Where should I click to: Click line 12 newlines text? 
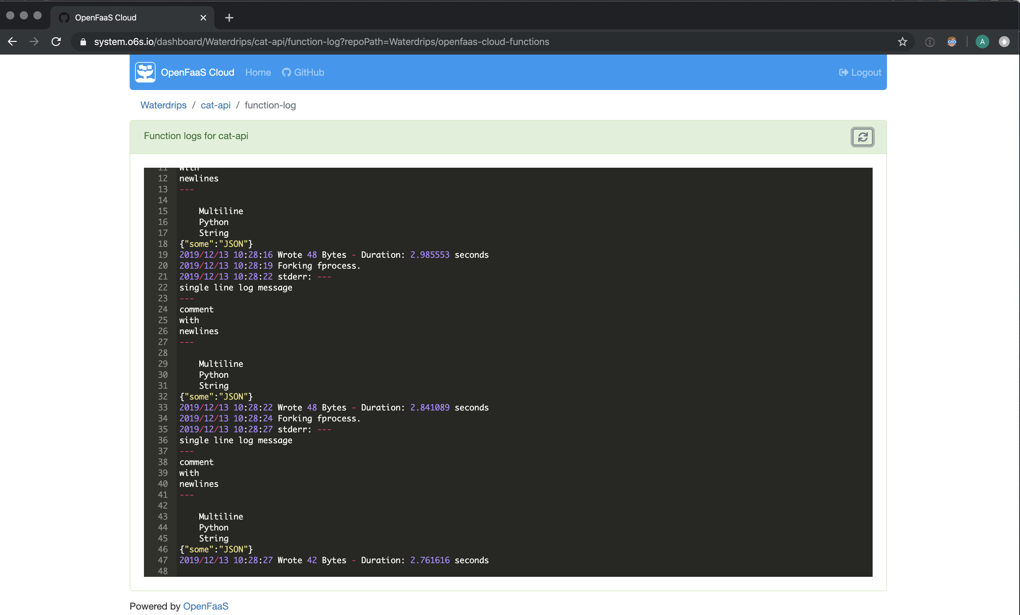click(x=199, y=178)
